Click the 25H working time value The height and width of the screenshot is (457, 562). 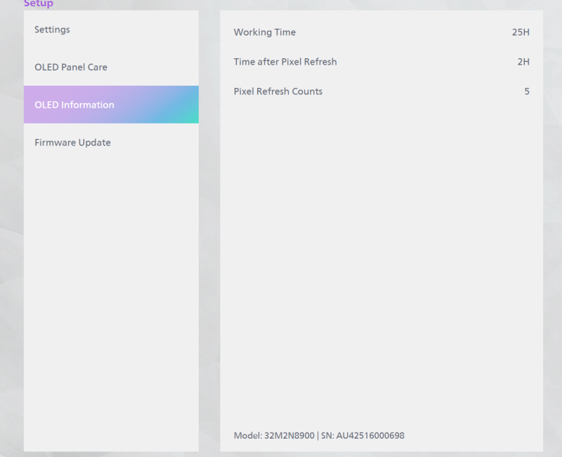tap(521, 32)
